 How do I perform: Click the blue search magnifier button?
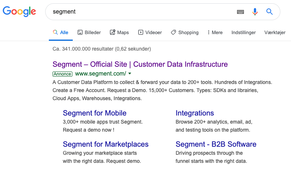pyautogui.click(x=269, y=12)
